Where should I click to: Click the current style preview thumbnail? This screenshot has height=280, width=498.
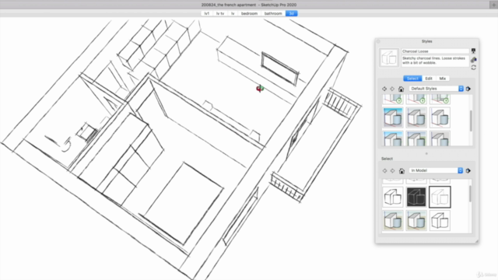pos(389,58)
